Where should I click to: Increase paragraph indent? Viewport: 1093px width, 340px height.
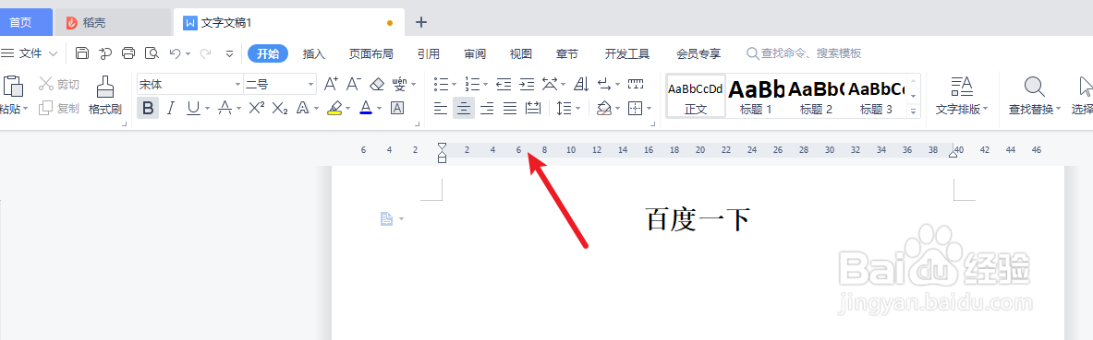527,84
